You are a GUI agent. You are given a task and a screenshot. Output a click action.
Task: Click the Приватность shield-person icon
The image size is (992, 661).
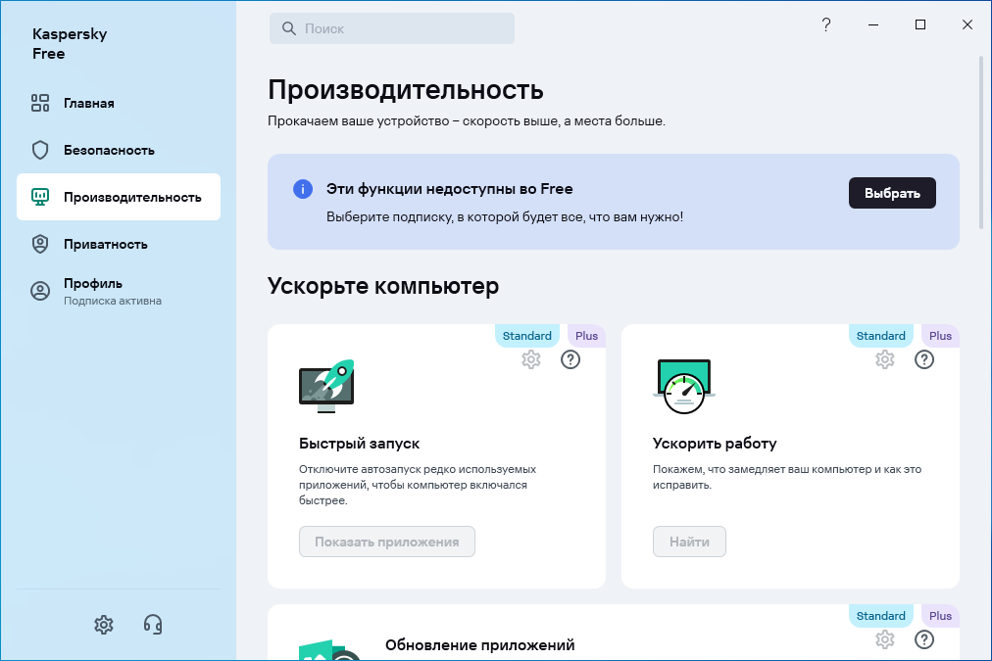click(40, 244)
